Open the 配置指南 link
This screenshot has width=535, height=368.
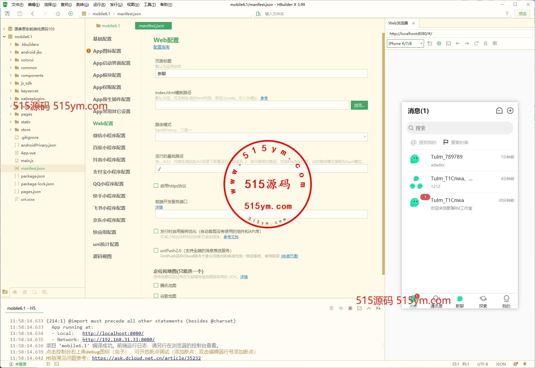coord(161,47)
